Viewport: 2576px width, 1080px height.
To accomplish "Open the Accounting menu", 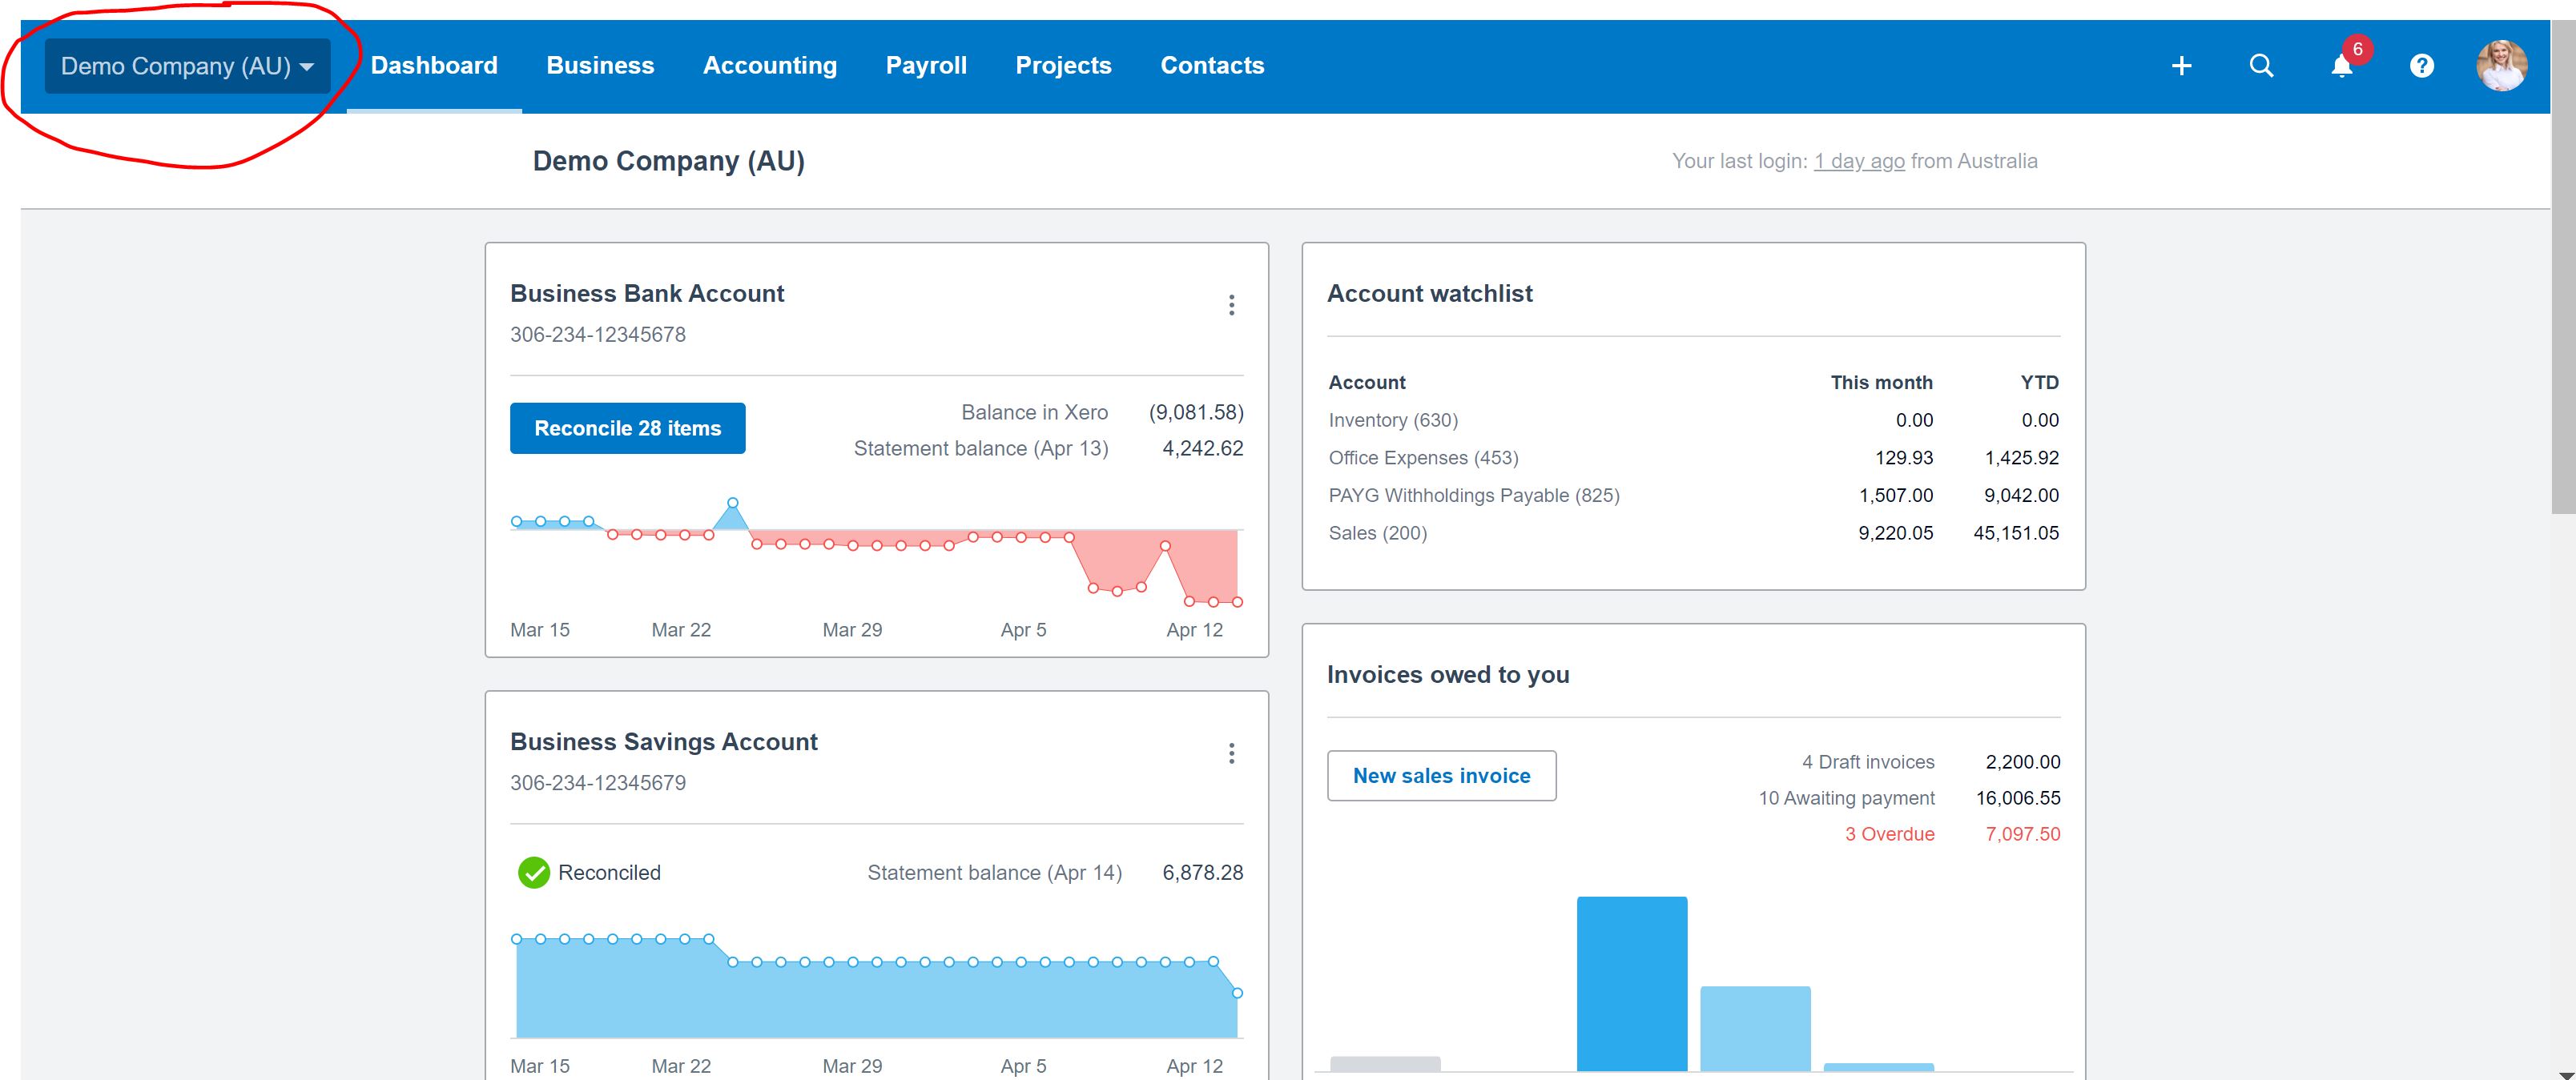I will 769,66.
